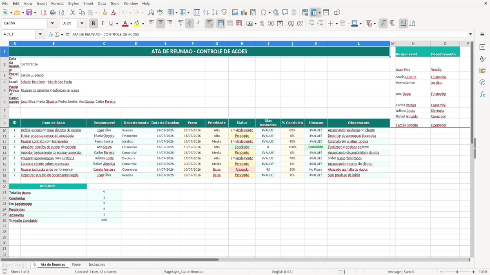Open font size dropdown

(82, 24)
